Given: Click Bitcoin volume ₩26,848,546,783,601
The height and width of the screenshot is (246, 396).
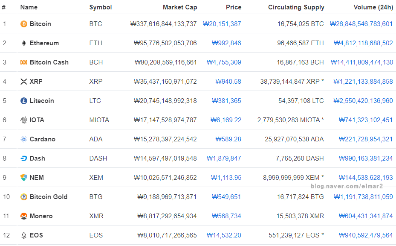Looking at the screenshot, I should 361,24.
